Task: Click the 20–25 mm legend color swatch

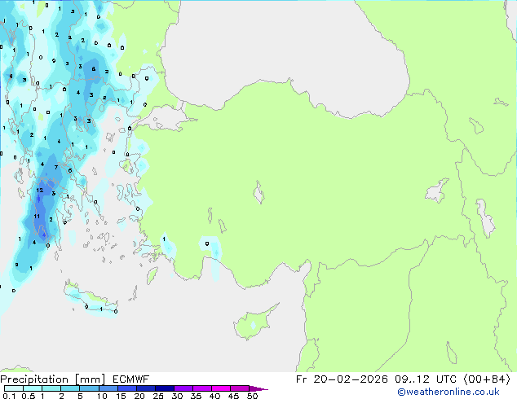Action: click(146, 388)
